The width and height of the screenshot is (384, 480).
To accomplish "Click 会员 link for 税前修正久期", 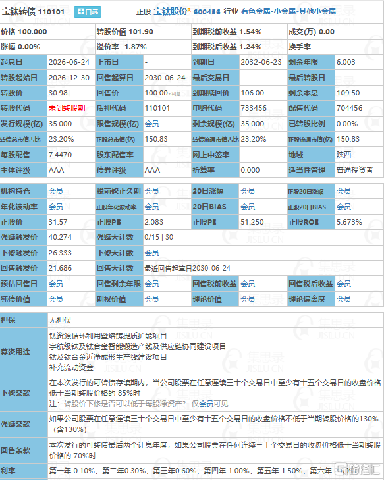I will click(x=151, y=192).
